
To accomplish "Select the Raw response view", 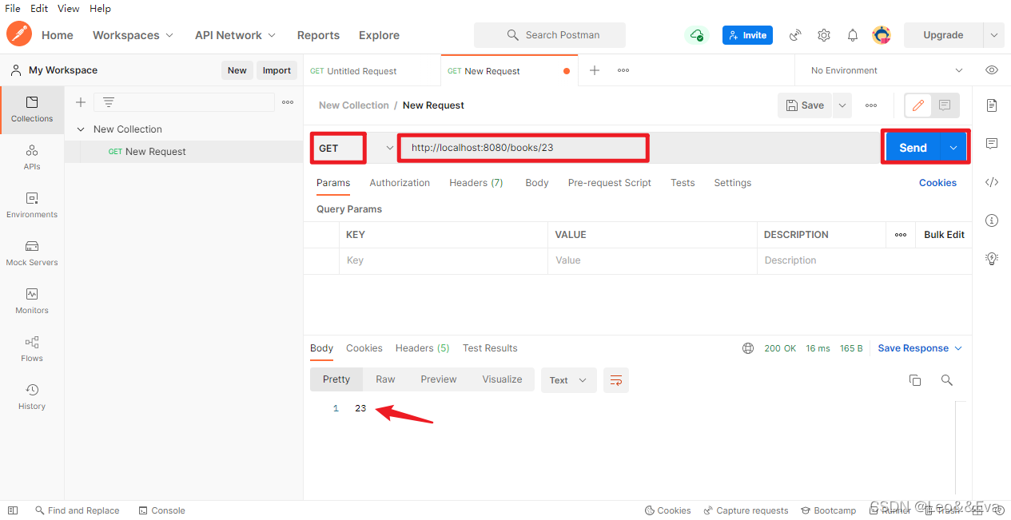I will pos(385,379).
